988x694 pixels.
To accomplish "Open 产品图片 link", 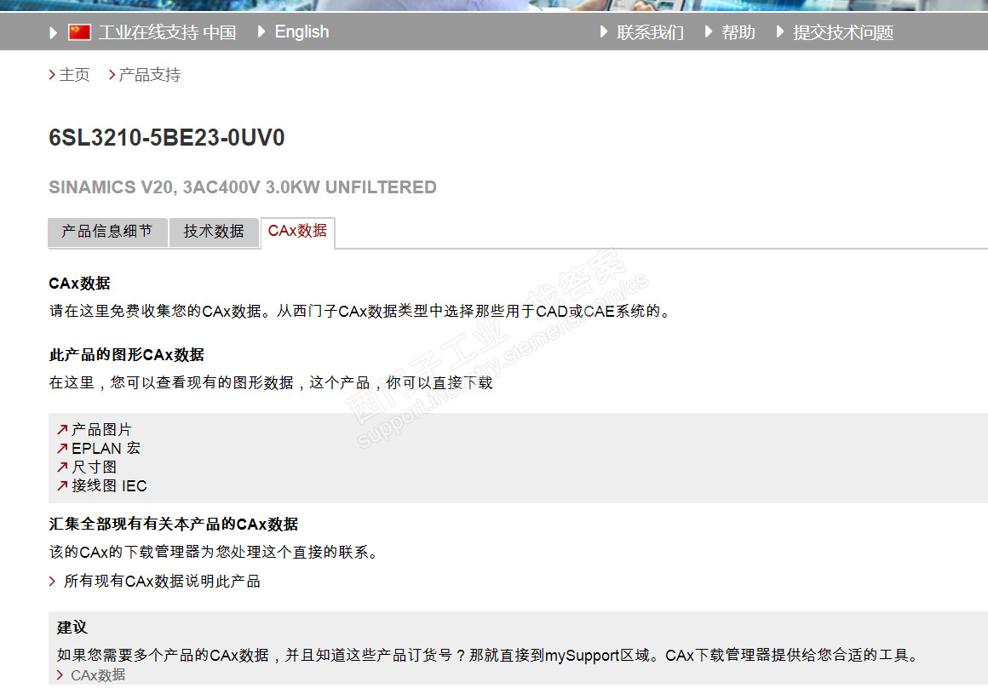I will tap(101, 429).
